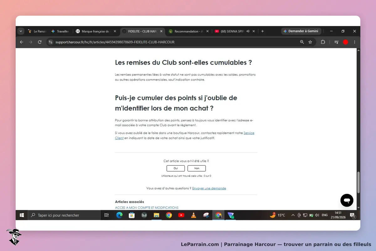Open a new browser tab

click(262, 31)
